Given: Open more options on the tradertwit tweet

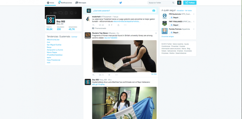Looking at the screenshot, I should click(x=125, y=25).
